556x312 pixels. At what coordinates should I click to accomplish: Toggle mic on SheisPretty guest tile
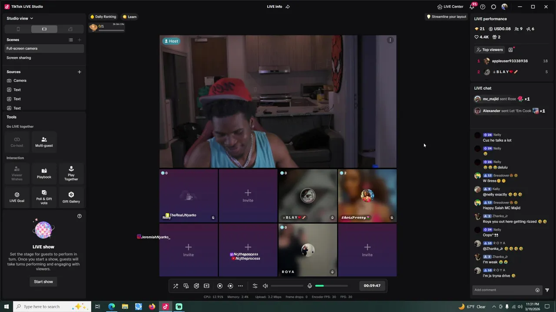tap(392, 218)
